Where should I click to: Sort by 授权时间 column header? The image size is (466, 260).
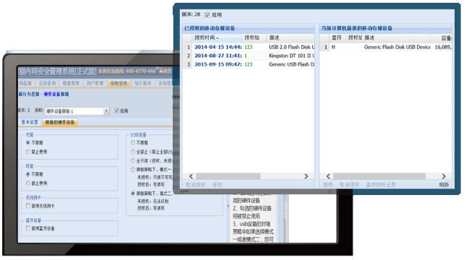click(217, 38)
